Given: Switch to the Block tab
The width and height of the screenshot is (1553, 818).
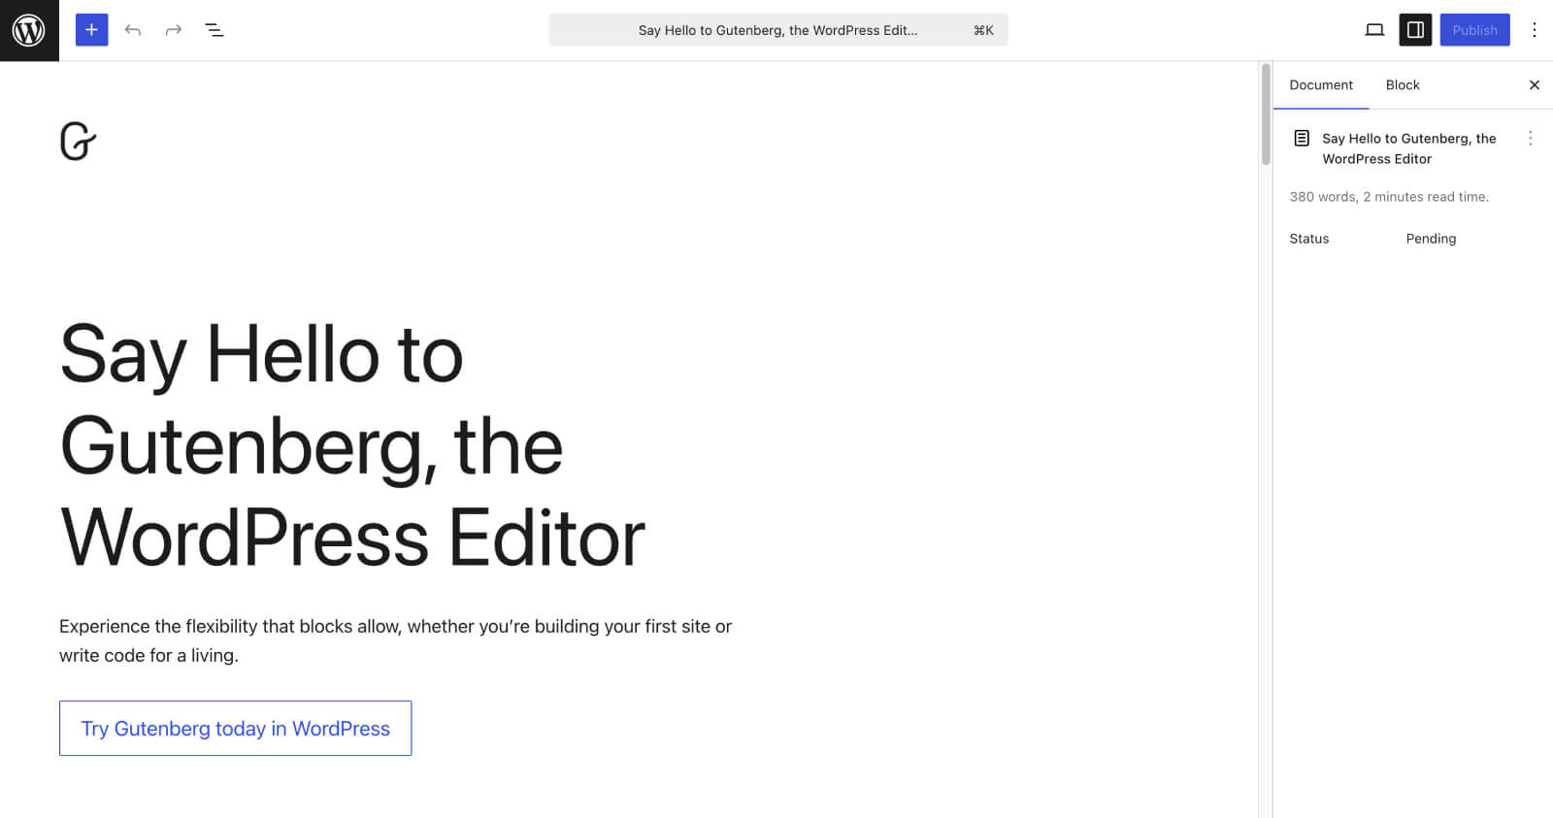Looking at the screenshot, I should coord(1402,84).
